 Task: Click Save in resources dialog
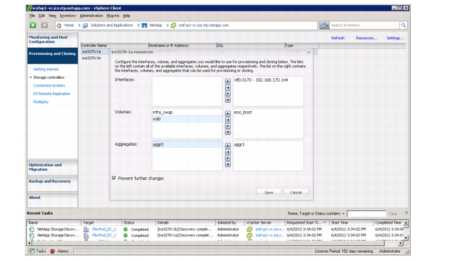tap(269, 192)
